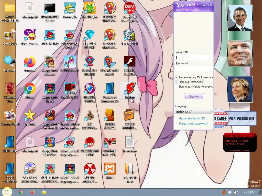Viewport: 262px width, 196px height.
Task: Select the Dev-C++ 'you all are too stupid' icon
Action: pos(130,13)
